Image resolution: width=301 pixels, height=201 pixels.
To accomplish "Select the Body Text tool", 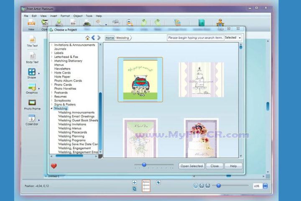I will pyautogui.click(x=32, y=58).
